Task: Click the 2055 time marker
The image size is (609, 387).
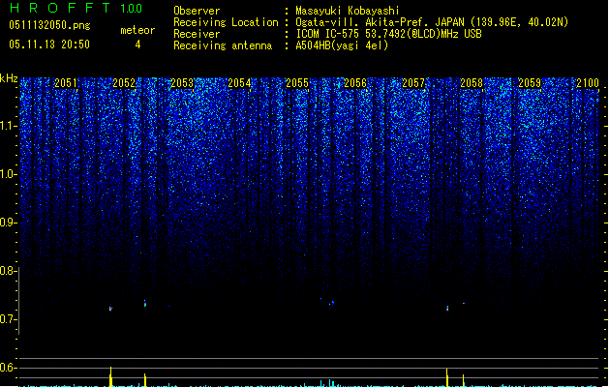Action: 297,83
